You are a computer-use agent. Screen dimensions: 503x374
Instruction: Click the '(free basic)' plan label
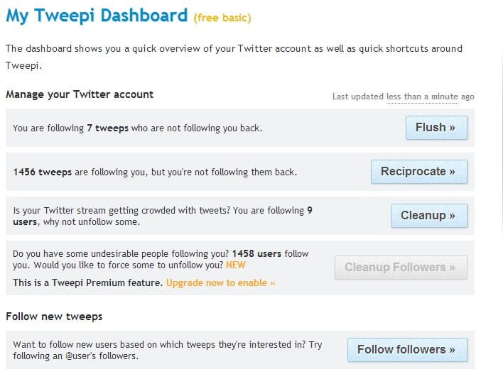point(222,17)
